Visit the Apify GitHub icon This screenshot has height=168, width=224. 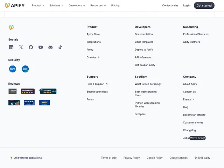[31, 47]
